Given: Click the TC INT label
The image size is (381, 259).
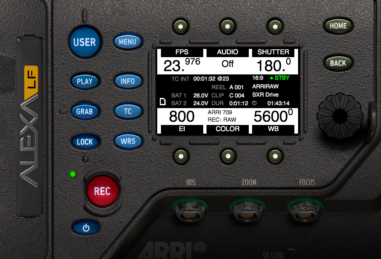Looking at the screenshot, I should click(x=180, y=79).
